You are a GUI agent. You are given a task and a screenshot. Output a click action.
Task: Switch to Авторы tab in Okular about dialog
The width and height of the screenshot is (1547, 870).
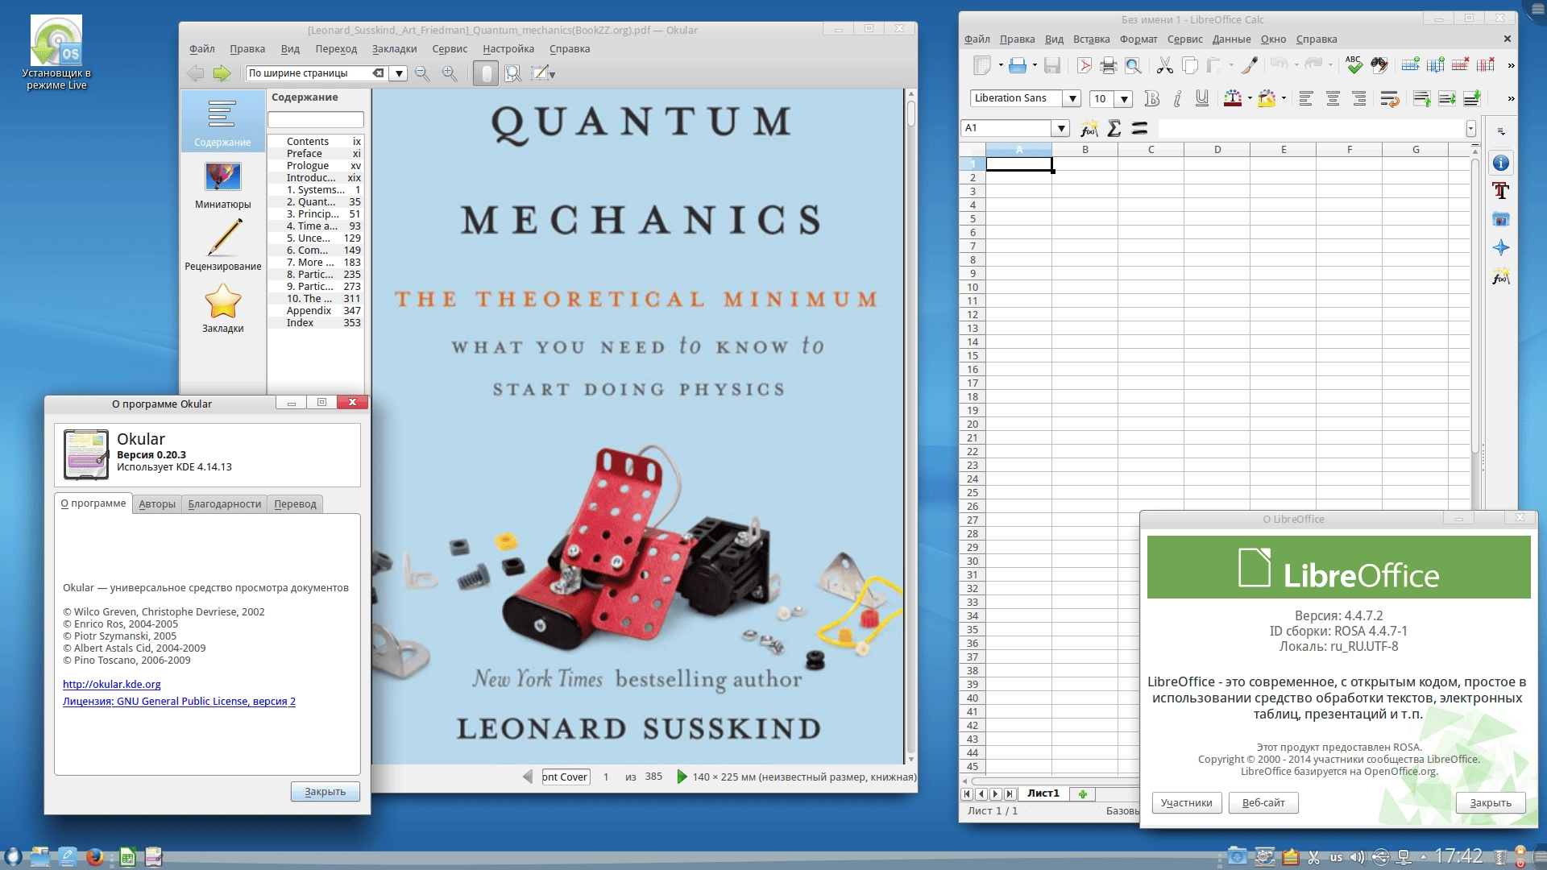tap(157, 504)
